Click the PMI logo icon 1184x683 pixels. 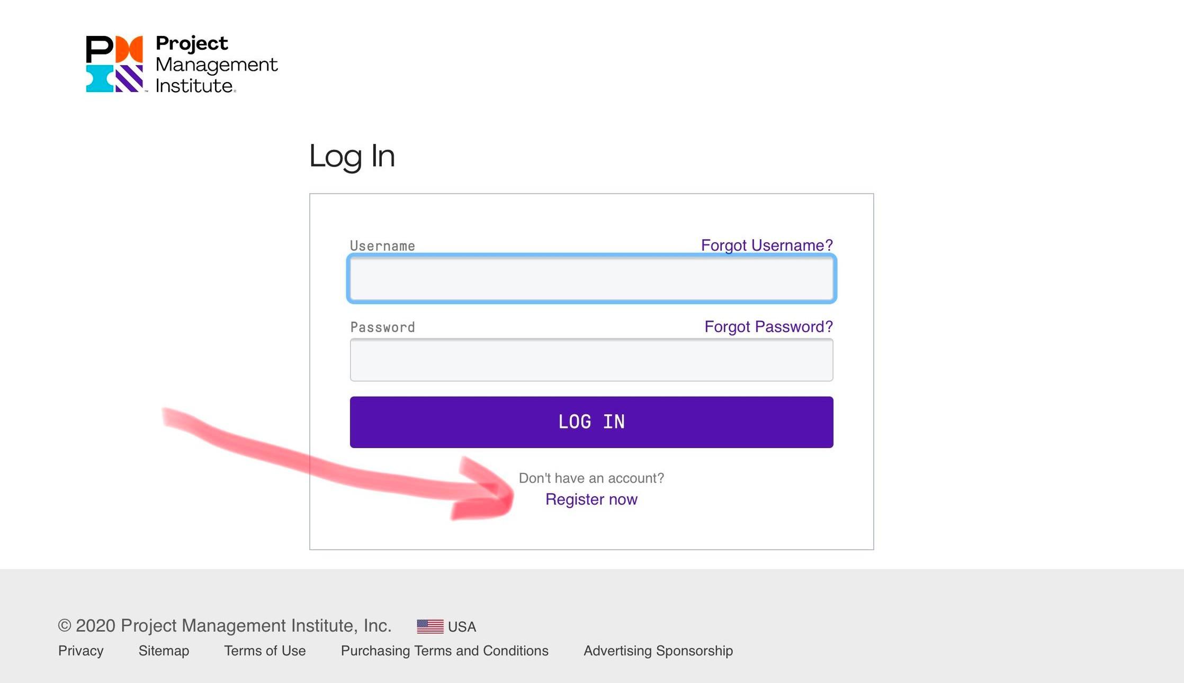click(x=114, y=64)
